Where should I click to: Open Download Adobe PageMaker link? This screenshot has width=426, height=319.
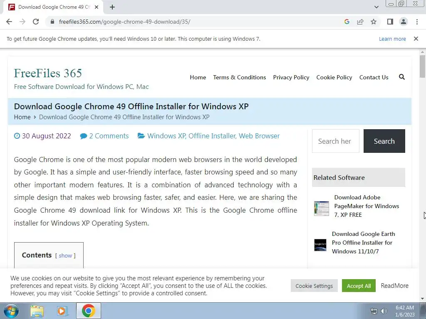[x=367, y=206]
